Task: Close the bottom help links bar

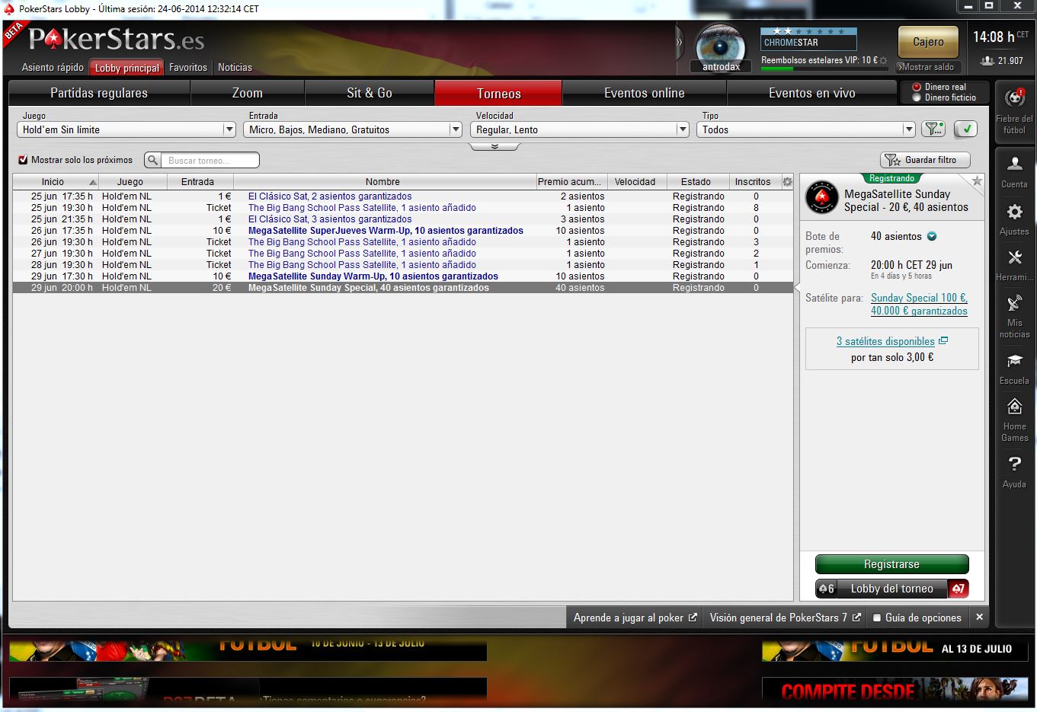Action: (980, 618)
